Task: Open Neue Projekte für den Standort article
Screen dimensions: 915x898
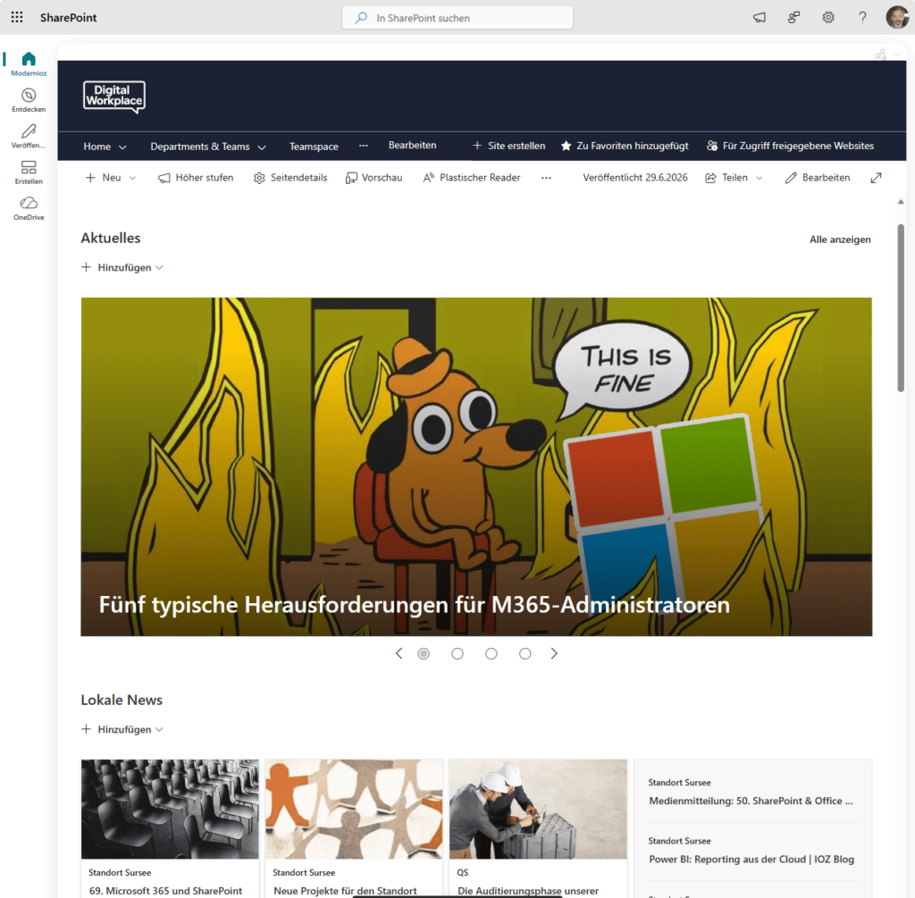Action: coord(346,891)
